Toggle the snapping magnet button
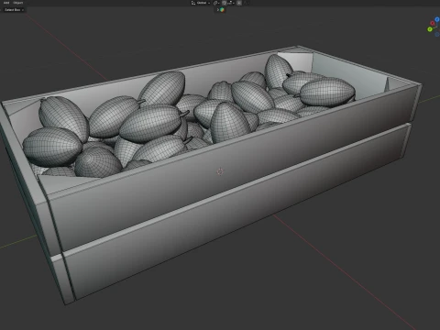 (x=224, y=3)
